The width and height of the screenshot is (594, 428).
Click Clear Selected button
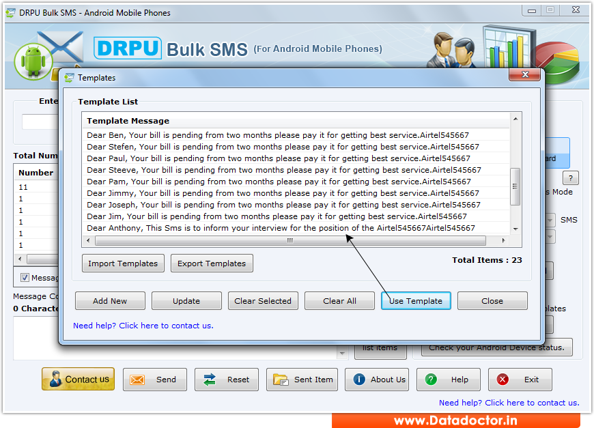click(x=263, y=301)
